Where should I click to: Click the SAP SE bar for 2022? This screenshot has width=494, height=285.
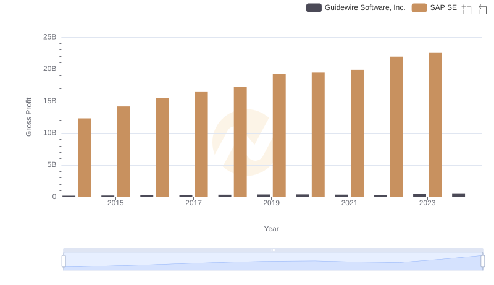pyautogui.click(x=396, y=127)
